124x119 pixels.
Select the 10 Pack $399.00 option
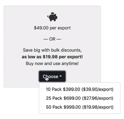click(79, 89)
